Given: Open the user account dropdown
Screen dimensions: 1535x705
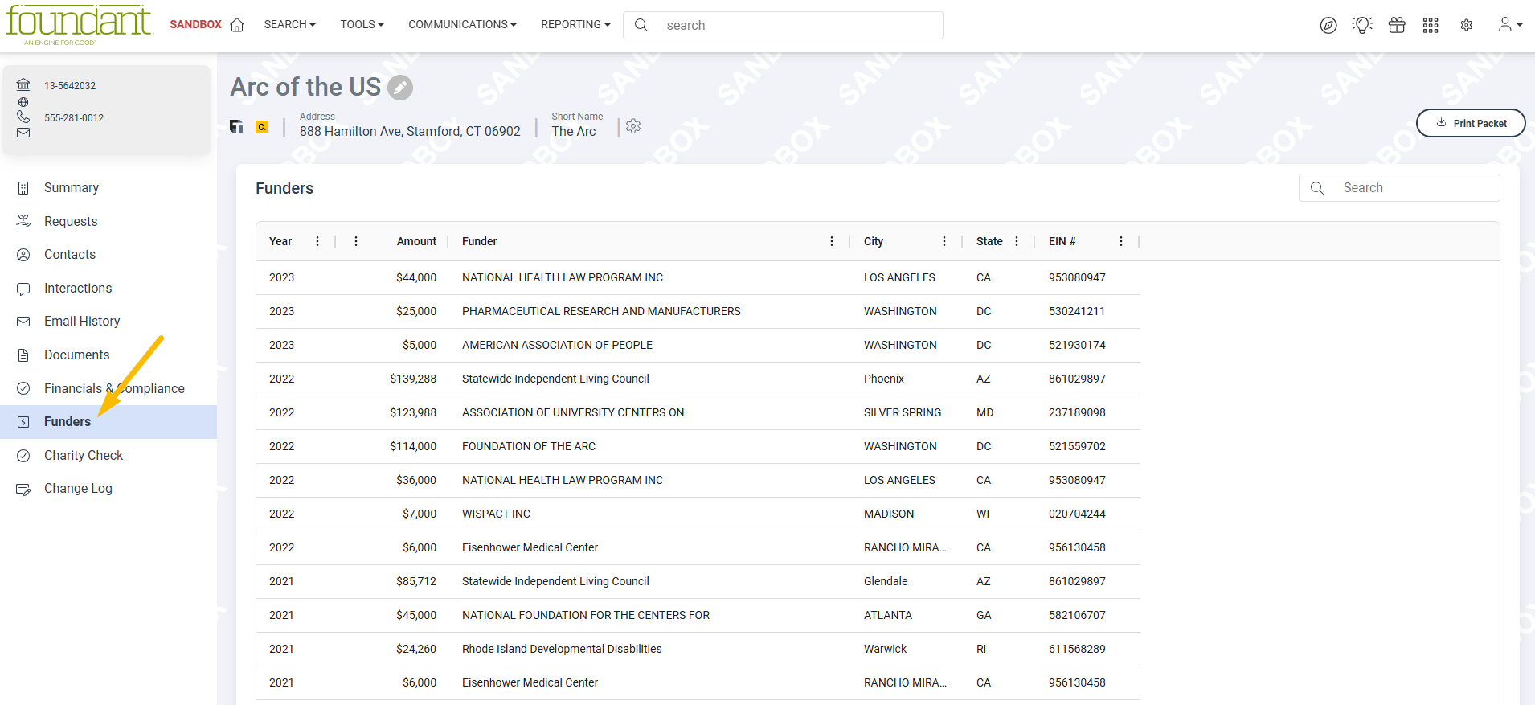Looking at the screenshot, I should point(1510,25).
